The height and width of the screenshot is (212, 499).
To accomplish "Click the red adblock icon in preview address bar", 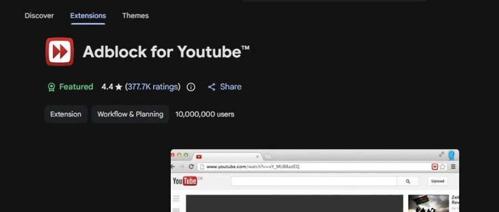I will tap(435, 167).
